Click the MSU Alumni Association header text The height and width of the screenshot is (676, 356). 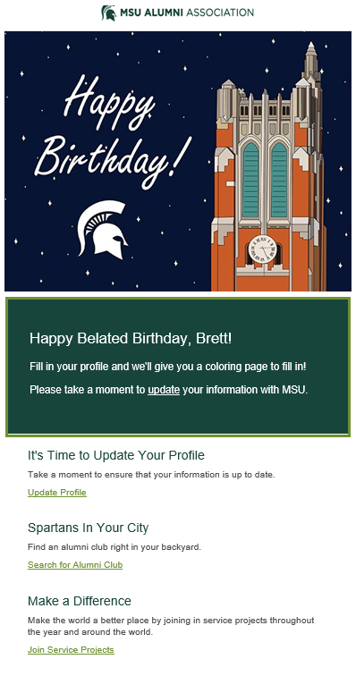(186, 13)
